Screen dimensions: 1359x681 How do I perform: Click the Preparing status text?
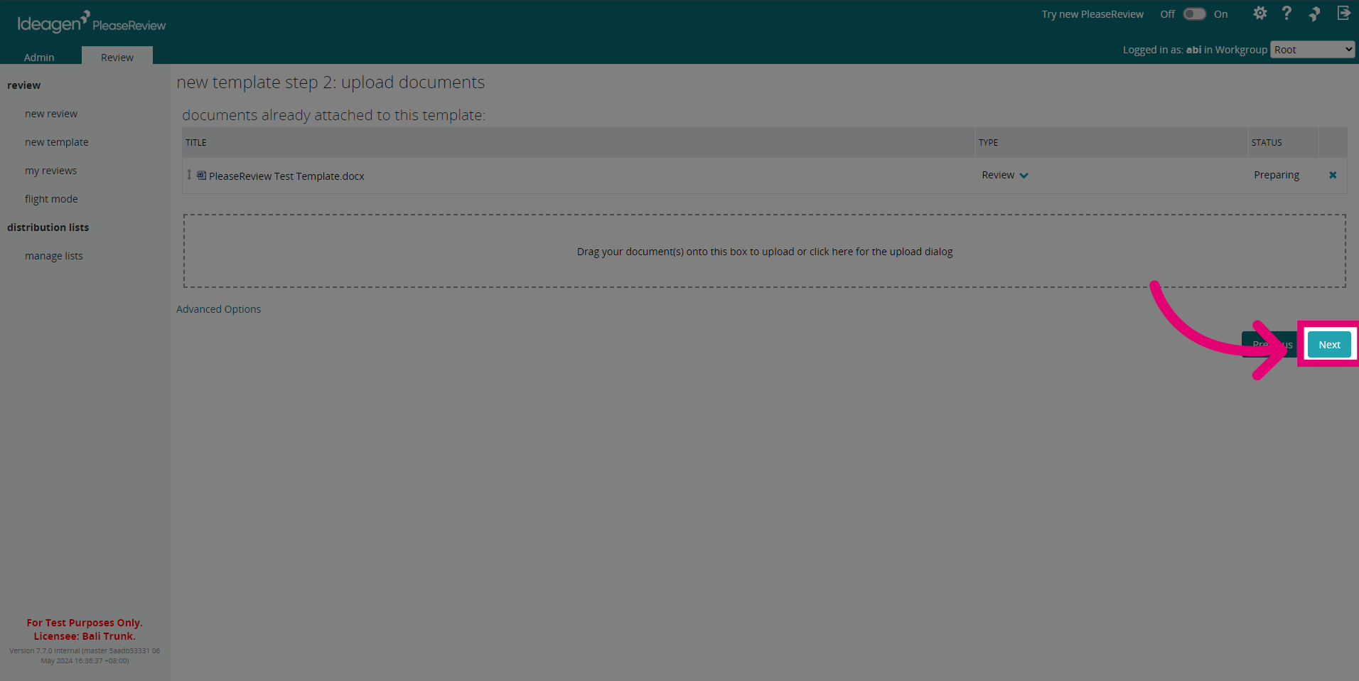pos(1276,175)
